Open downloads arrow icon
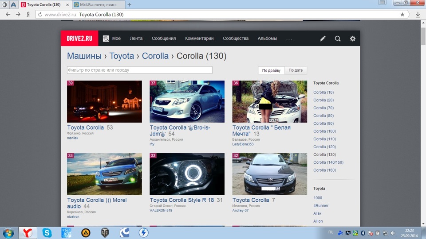 [418, 15]
